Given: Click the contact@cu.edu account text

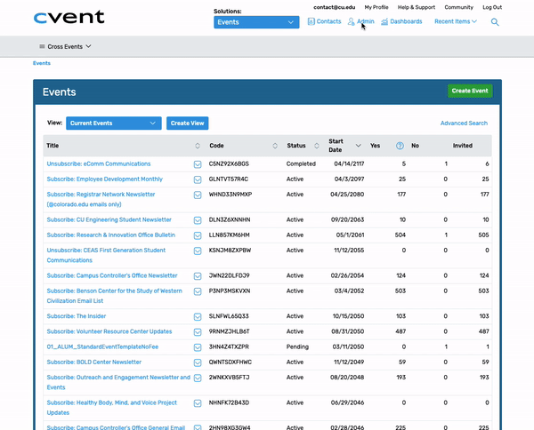Looking at the screenshot, I should (x=335, y=7).
